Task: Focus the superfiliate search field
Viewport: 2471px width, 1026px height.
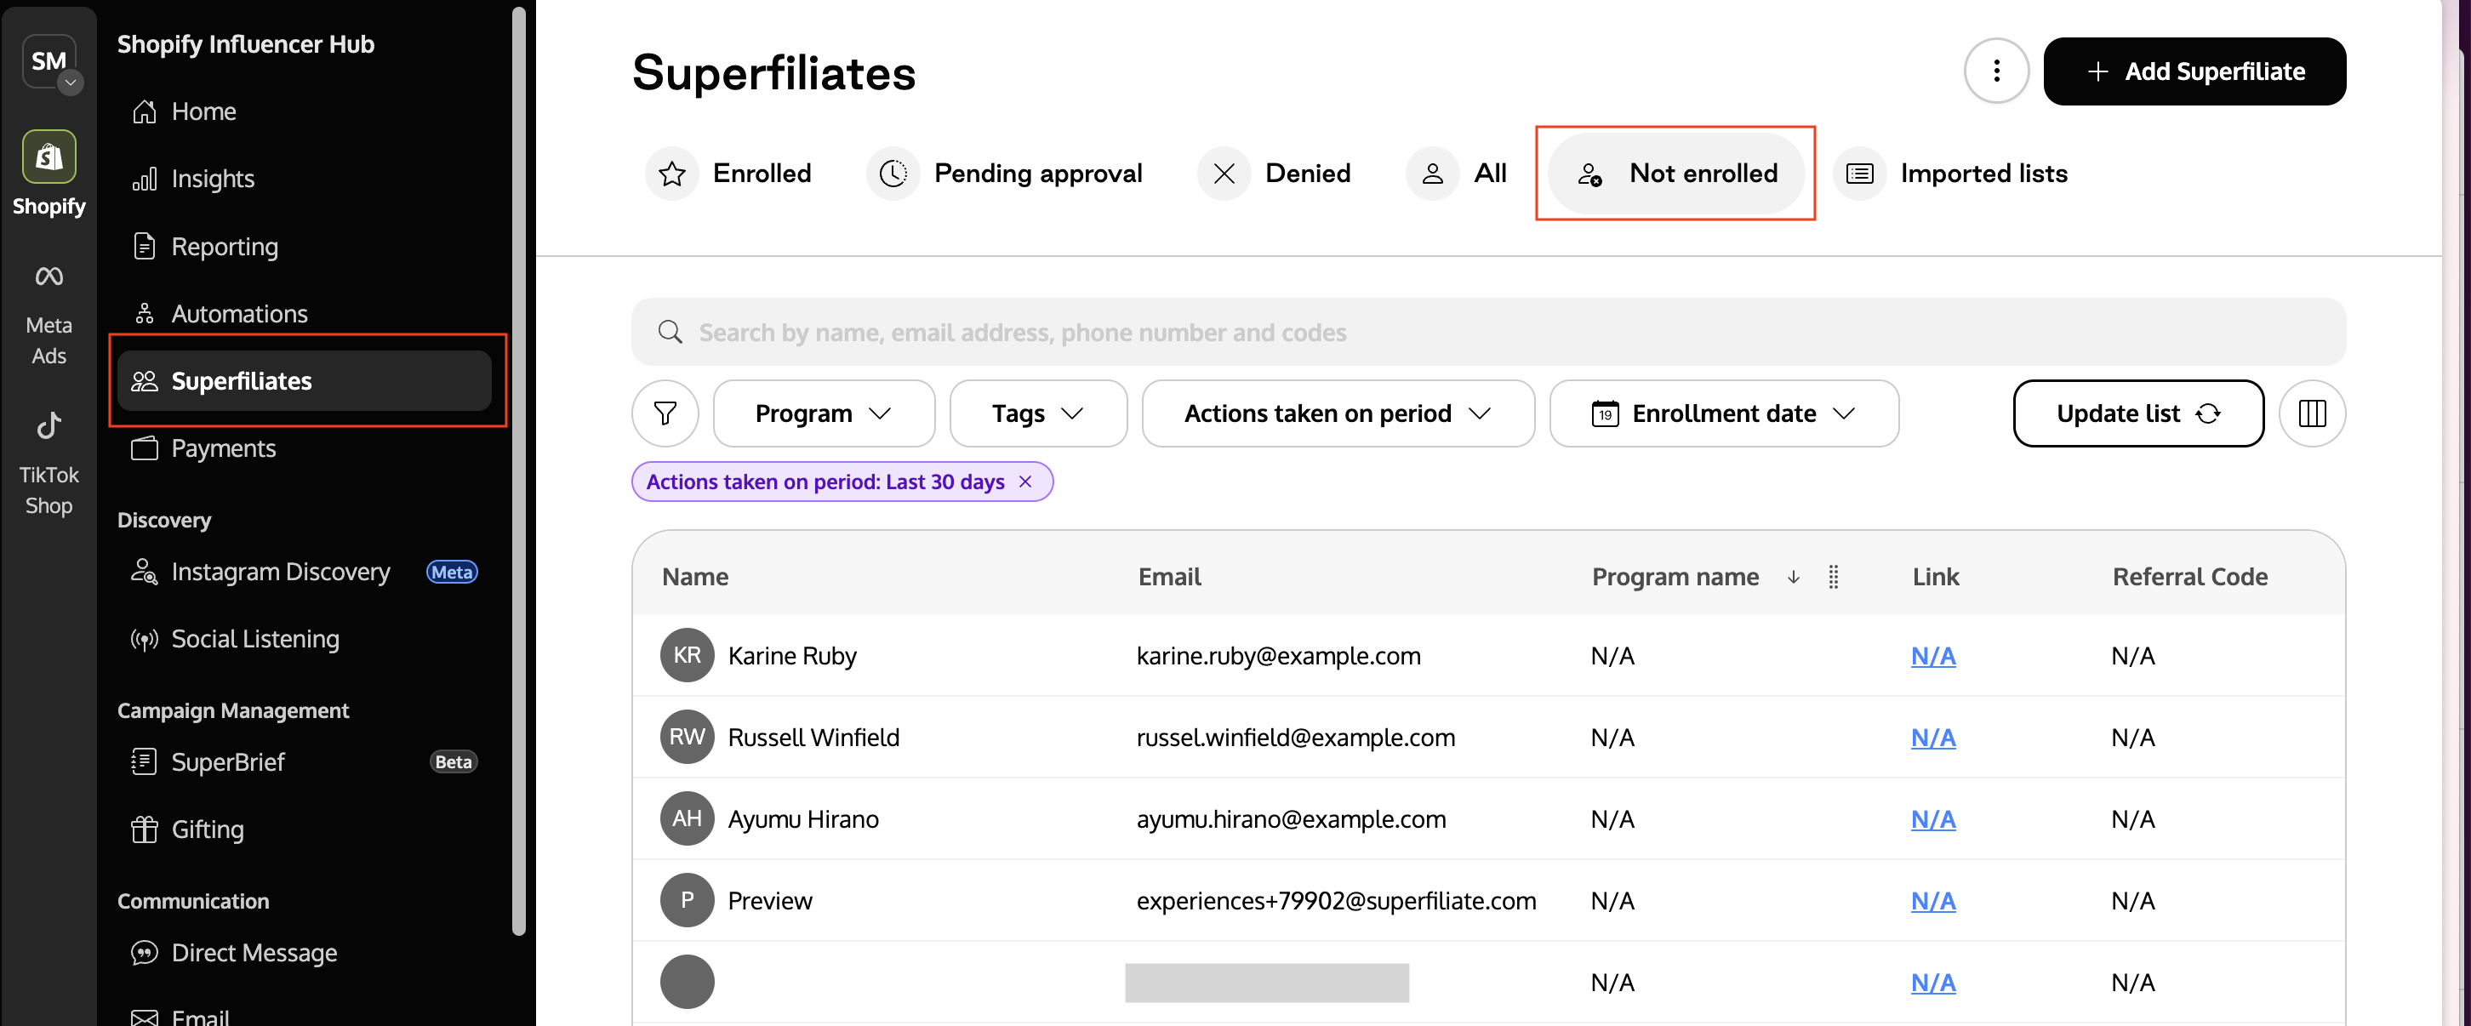Action: [x=1487, y=332]
